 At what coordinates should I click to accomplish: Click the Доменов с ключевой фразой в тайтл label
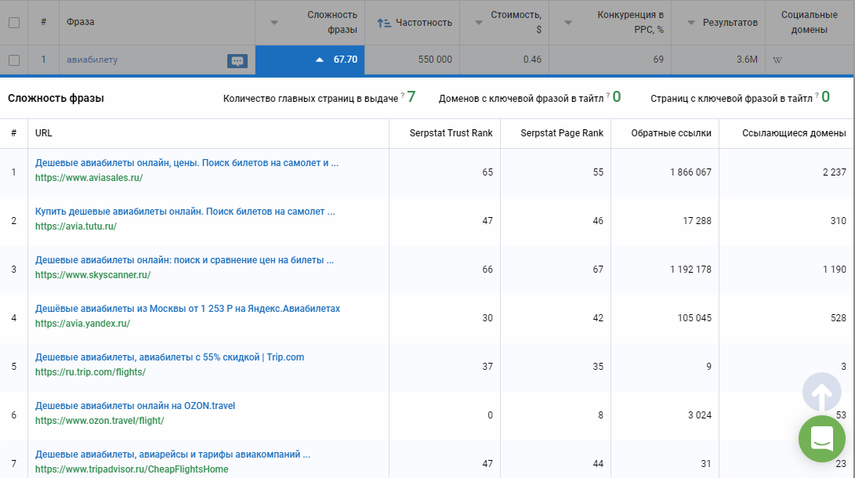pos(520,99)
